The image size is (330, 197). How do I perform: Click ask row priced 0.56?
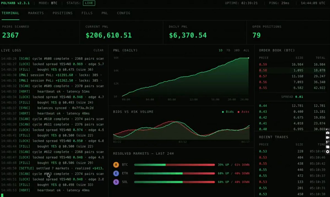(x=292, y=82)
